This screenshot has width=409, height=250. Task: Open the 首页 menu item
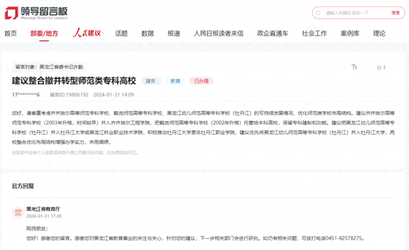(x=10, y=33)
